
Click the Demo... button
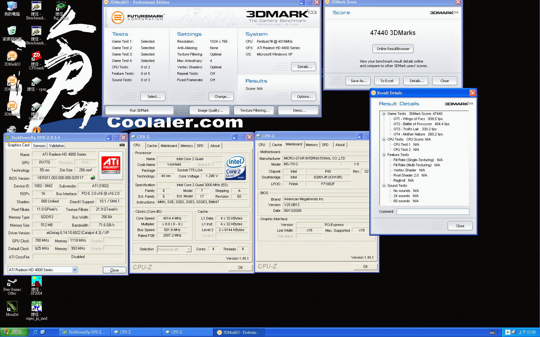pos(299,110)
